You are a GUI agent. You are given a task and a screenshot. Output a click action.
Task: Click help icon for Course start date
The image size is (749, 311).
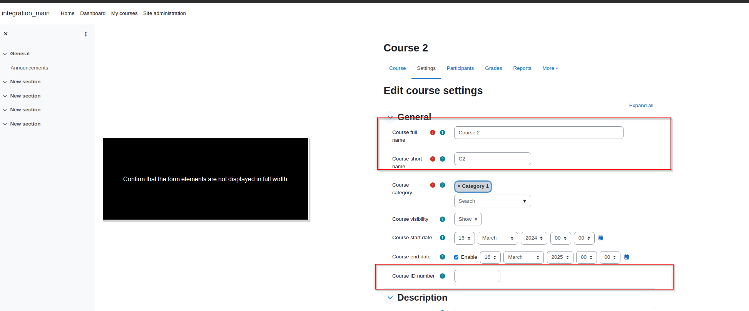click(443, 238)
